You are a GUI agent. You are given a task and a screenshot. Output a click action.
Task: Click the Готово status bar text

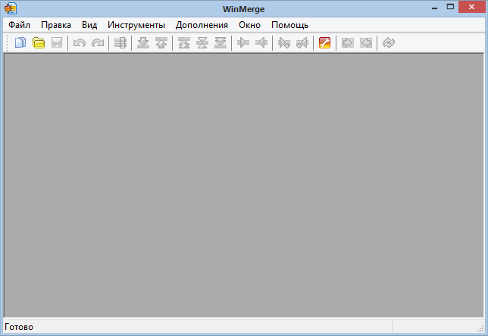click(x=19, y=327)
